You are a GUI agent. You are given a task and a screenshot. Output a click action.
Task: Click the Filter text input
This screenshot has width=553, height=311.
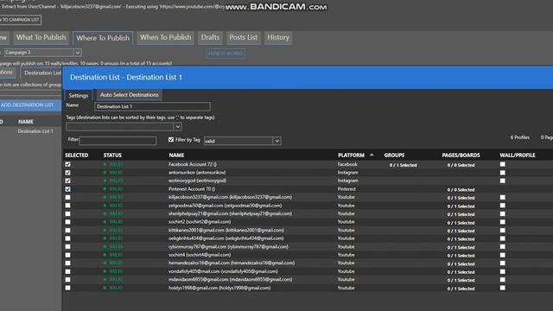pyautogui.click(x=118, y=141)
